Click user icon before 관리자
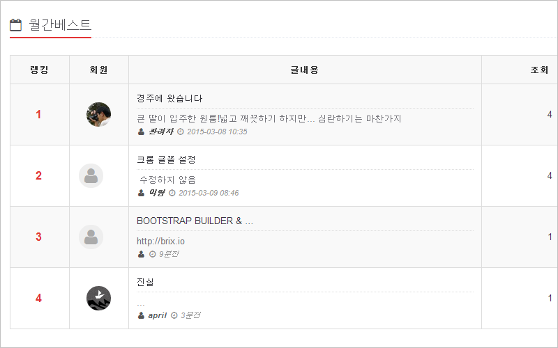Viewport: 558px width, 348px height. (x=141, y=132)
